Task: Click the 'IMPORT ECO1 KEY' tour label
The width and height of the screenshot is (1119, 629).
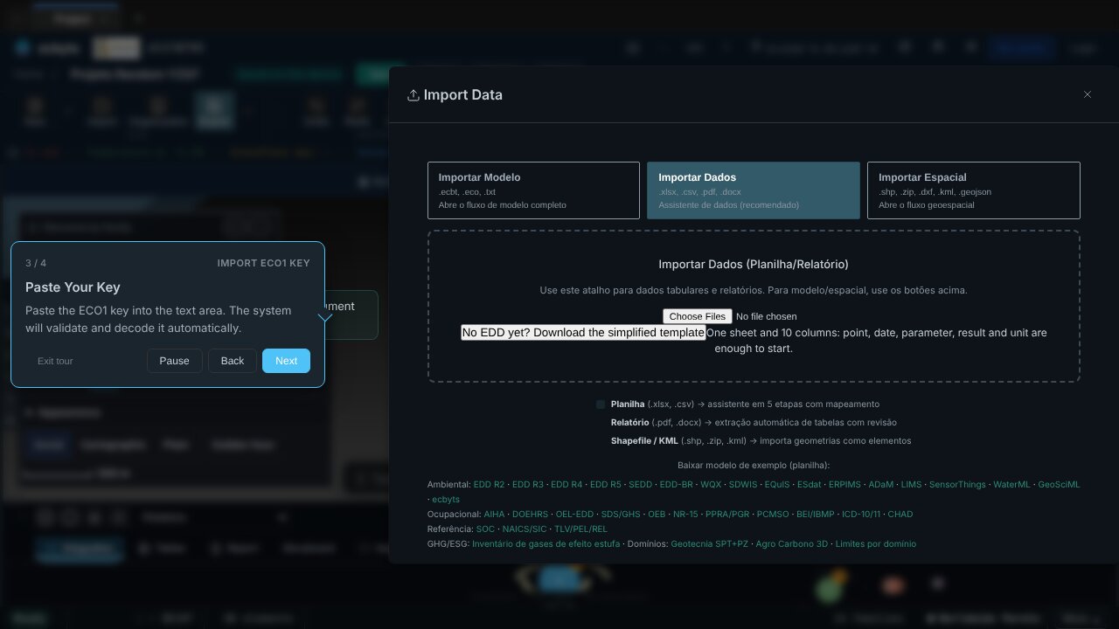Action: tap(264, 263)
